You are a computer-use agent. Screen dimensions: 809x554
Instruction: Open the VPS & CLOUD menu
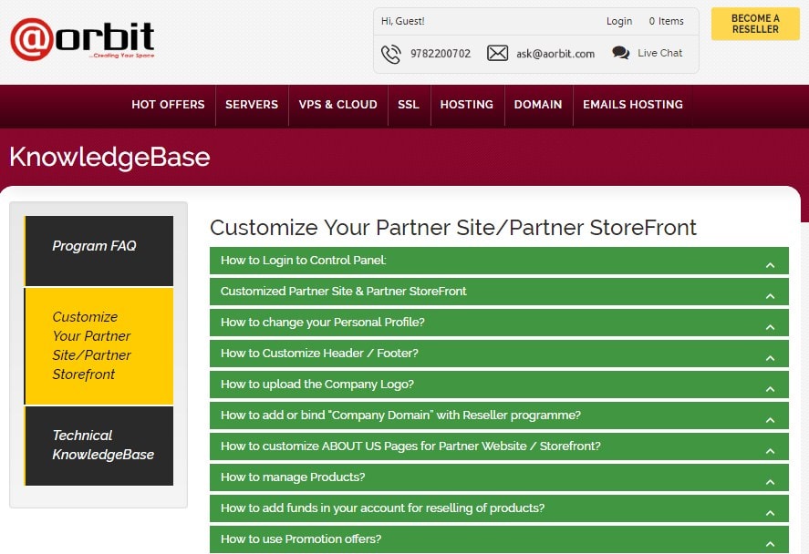338,105
